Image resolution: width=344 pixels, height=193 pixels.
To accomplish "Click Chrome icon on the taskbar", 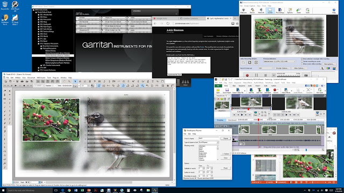I will coord(69,190).
